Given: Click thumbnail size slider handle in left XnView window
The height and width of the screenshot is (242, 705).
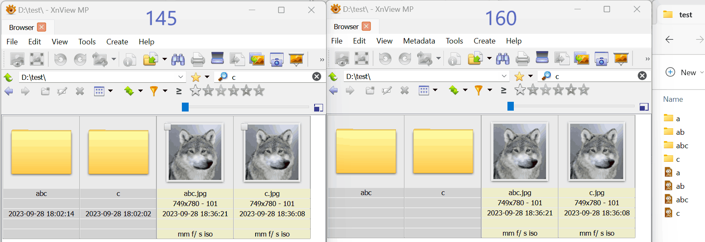Looking at the screenshot, I should coord(185,107).
